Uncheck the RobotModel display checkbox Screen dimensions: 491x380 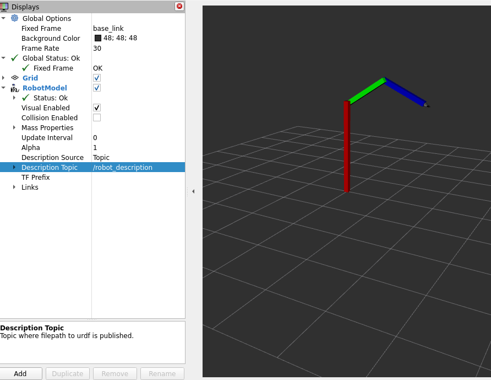tap(97, 88)
